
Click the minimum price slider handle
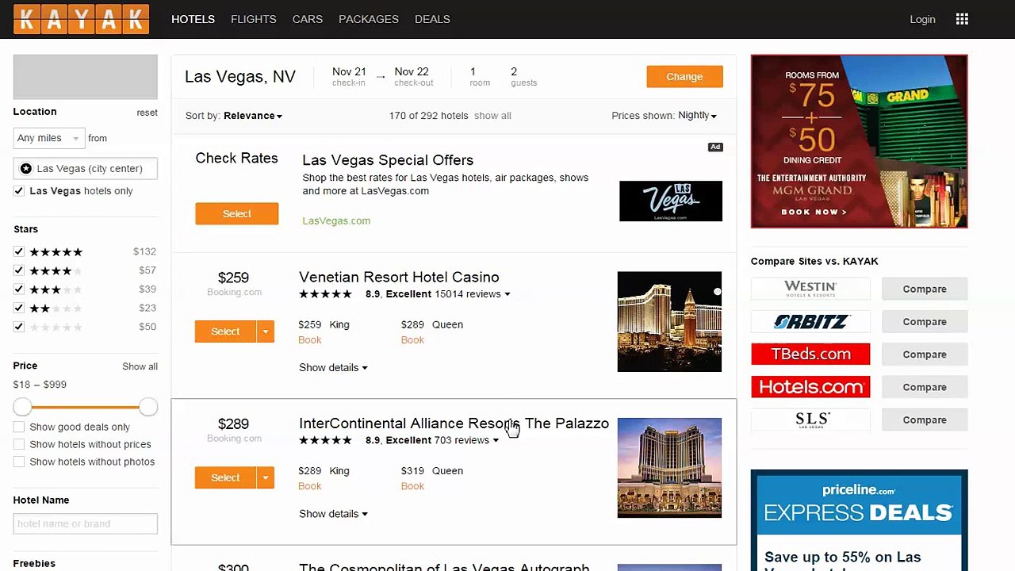22,407
